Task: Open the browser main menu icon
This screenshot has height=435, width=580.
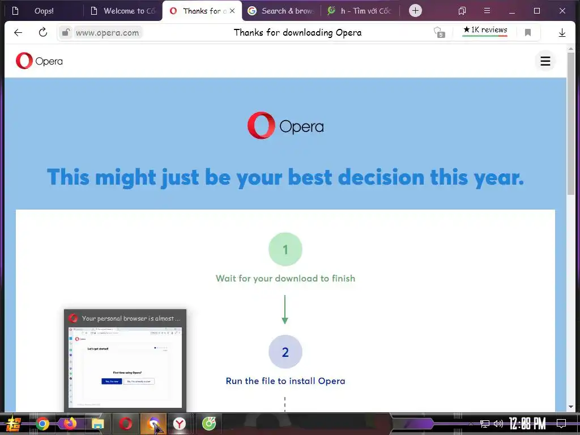Action: click(x=487, y=11)
